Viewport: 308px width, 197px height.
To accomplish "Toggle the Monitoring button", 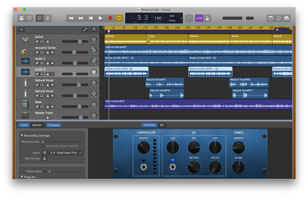I will point(45,159).
